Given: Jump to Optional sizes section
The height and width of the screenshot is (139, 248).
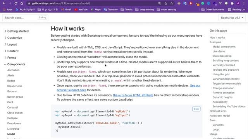Looking at the screenshot, I should [218, 111].
